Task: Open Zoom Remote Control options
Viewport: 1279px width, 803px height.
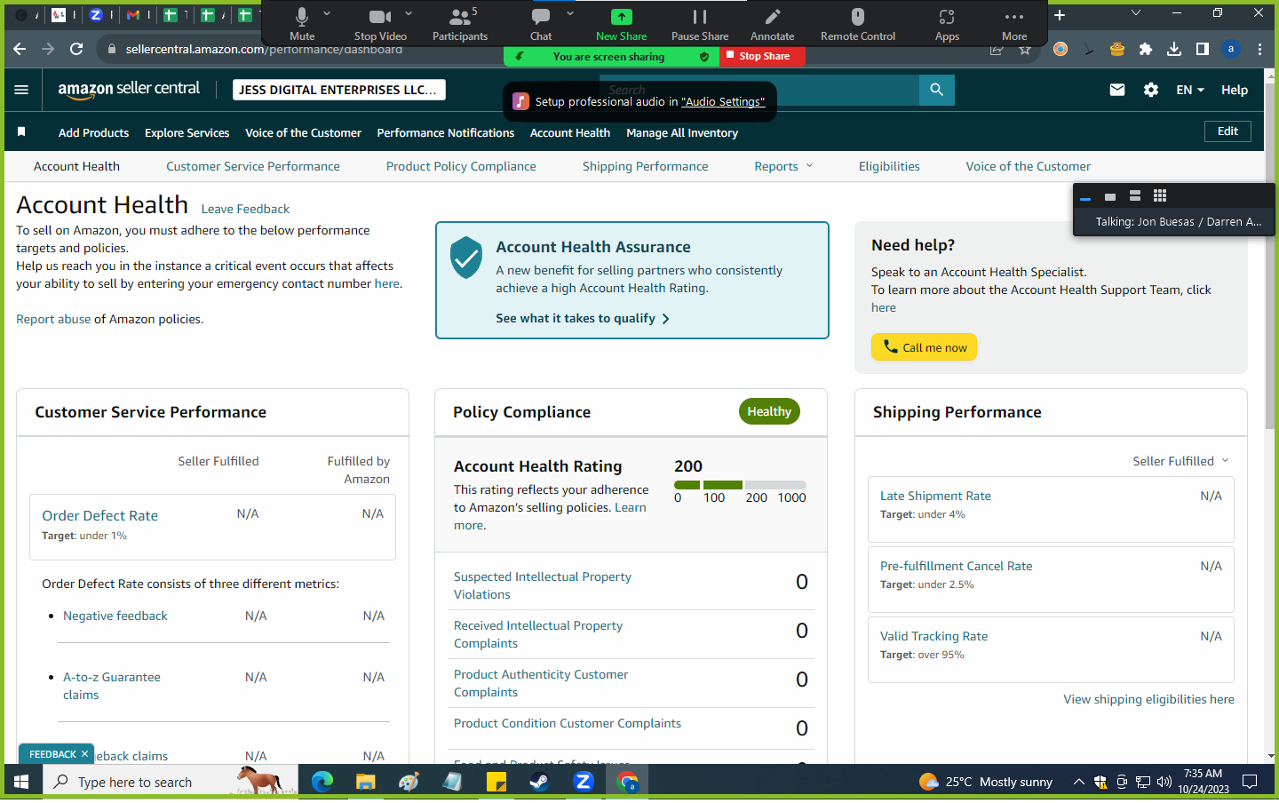Action: pyautogui.click(x=858, y=23)
